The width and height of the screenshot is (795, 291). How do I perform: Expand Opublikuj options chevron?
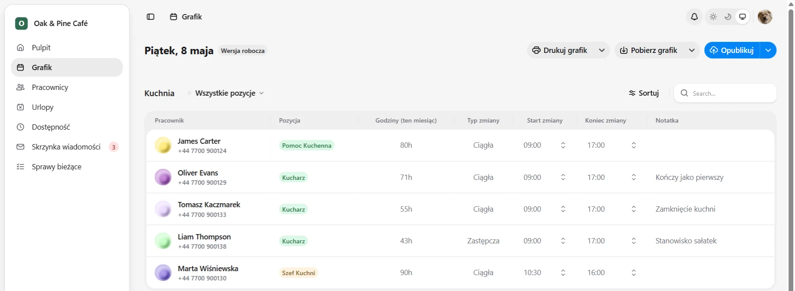point(768,50)
